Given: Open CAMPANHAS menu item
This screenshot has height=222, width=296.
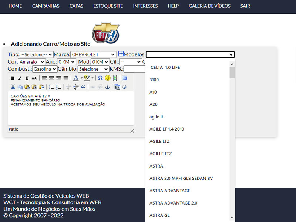Looking at the screenshot, I should (x=46, y=6).
